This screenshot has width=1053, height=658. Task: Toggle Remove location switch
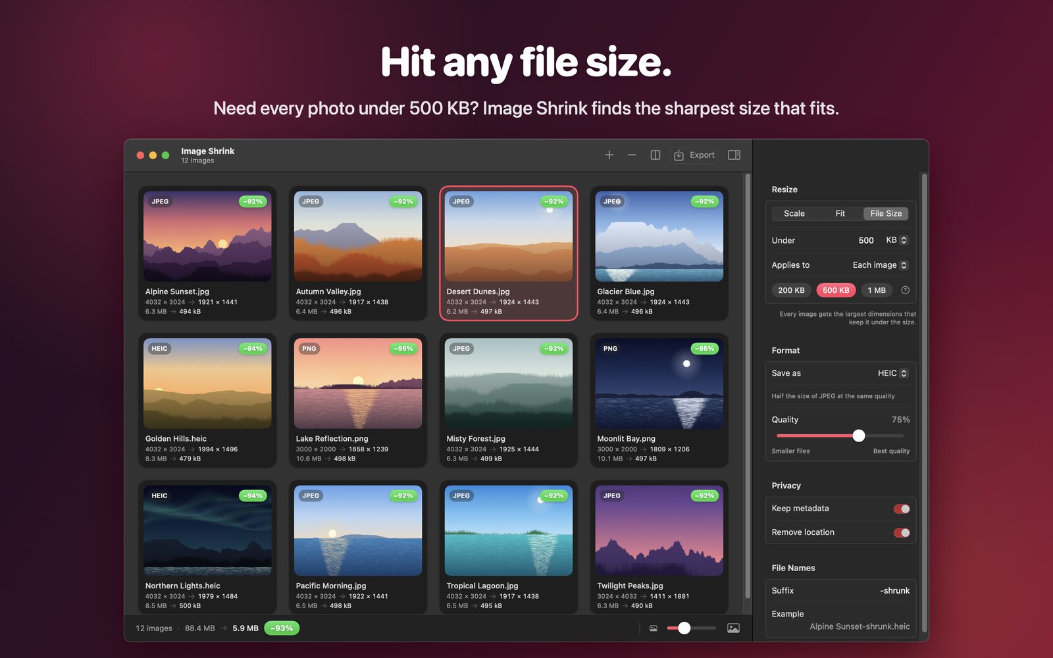click(902, 532)
